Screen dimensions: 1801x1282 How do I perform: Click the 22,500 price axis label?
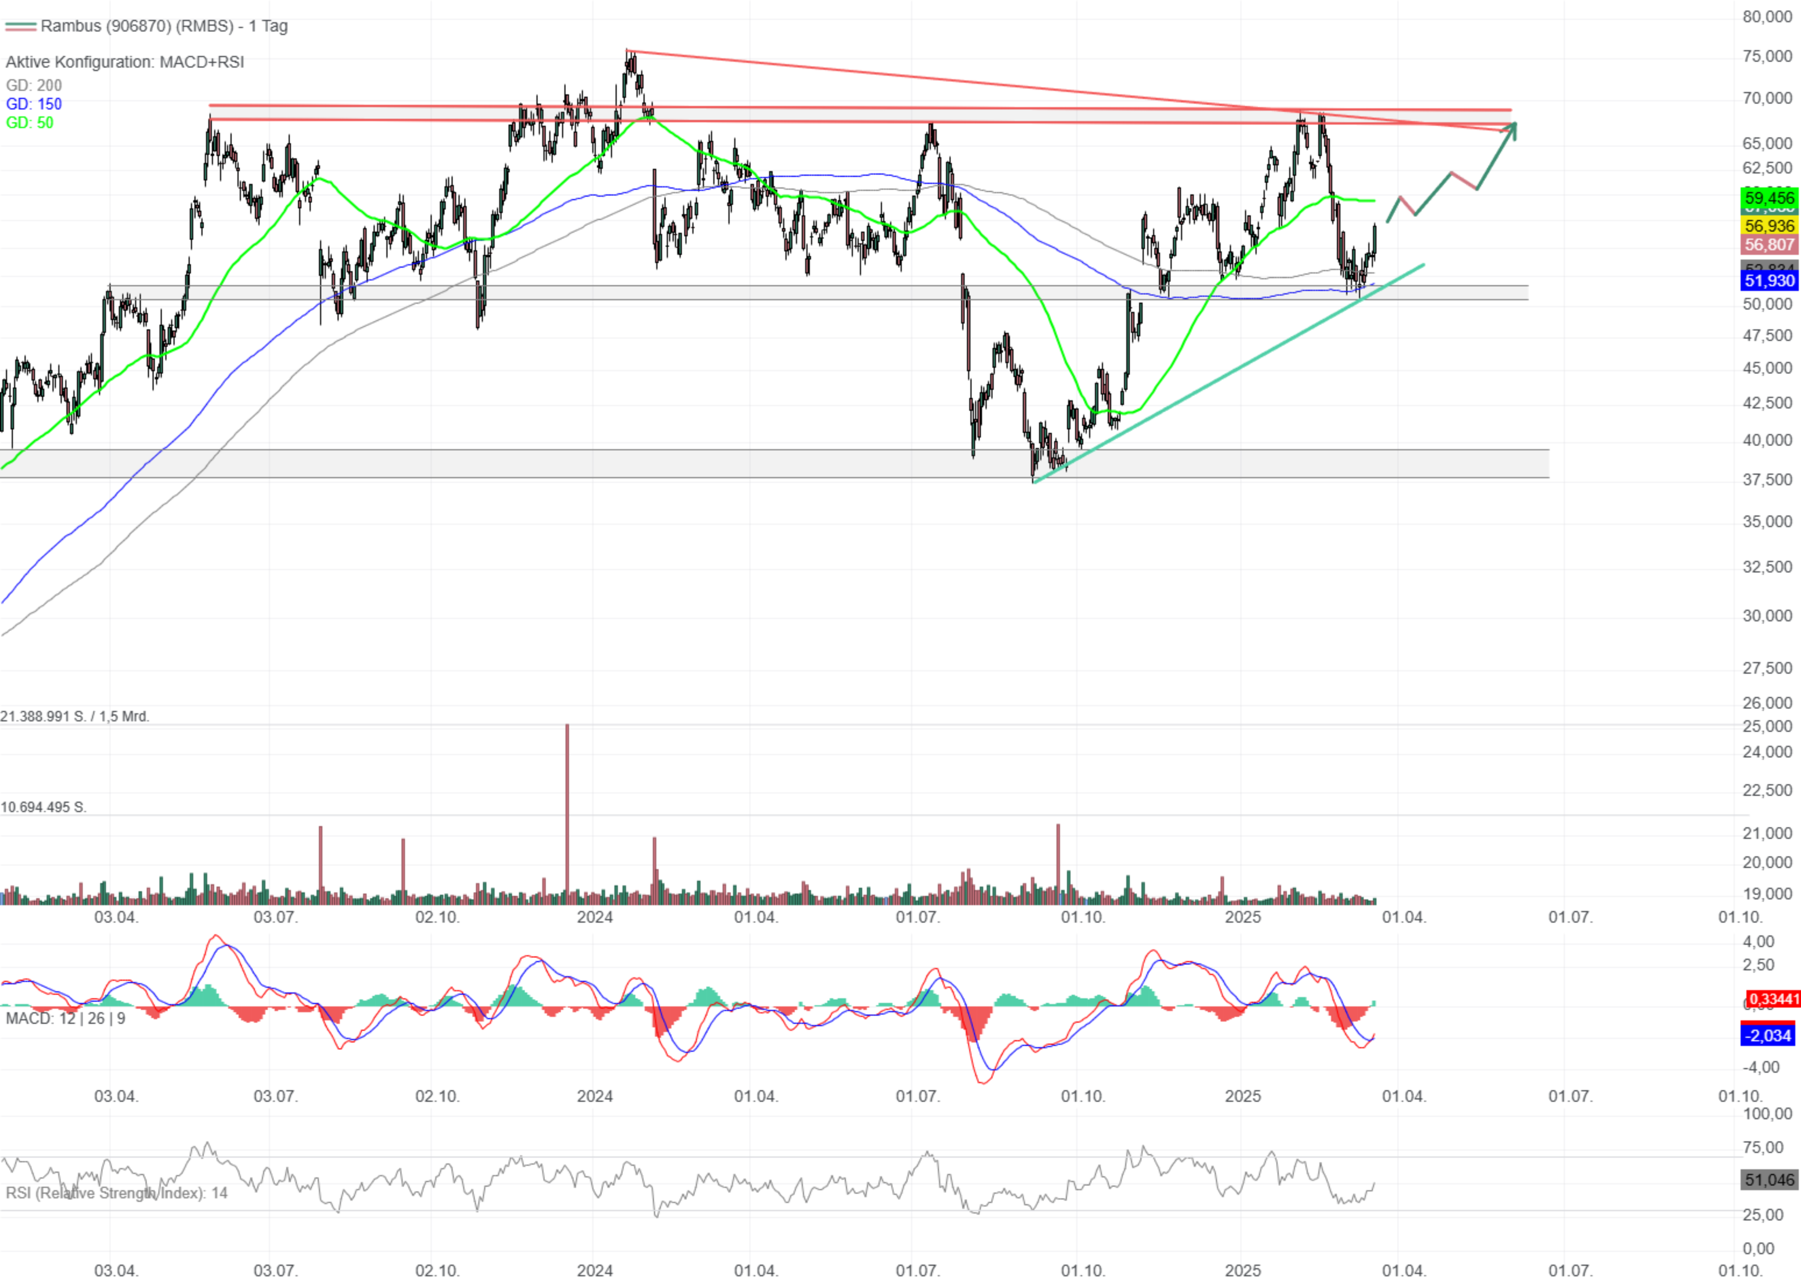(1767, 791)
